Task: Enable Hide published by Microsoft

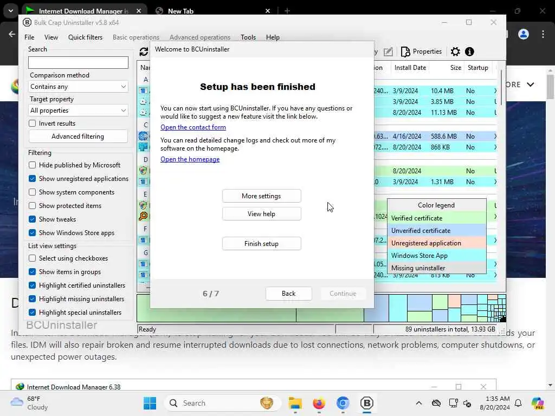Action: click(32, 165)
